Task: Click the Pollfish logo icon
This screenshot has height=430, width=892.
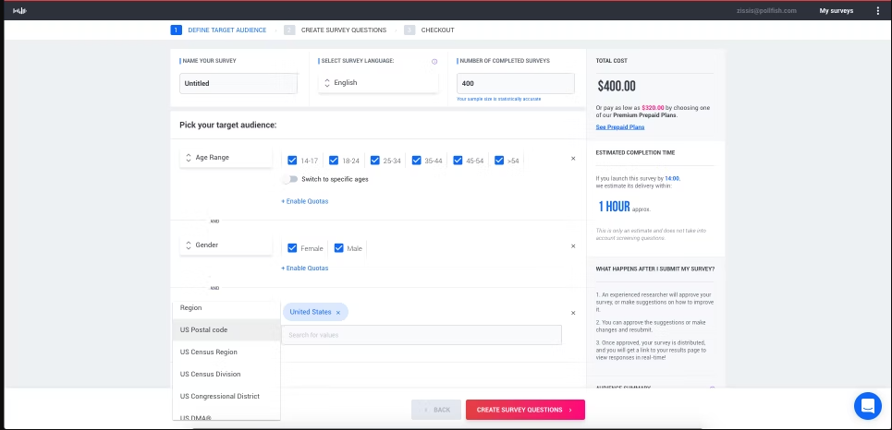Action: [x=20, y=11]
